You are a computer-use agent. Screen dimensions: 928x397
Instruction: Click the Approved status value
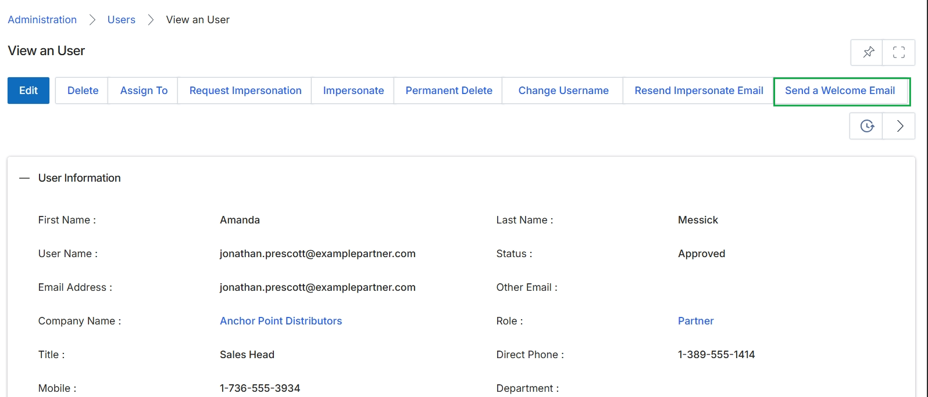click(x=701, y=254)
